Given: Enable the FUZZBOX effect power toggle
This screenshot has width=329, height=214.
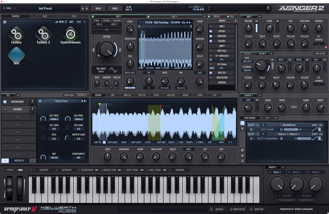Looking at the screenshot, I should click(x=5, y=109).
